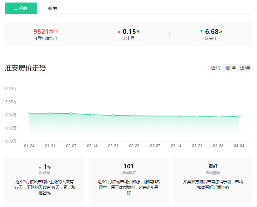Screen dimensions: 257x207
Task: Click the 淮安房价走势 heading
Action: tap(25, 68)
